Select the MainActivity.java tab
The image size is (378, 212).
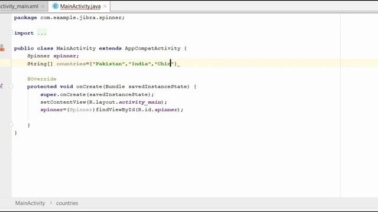point(80,6)
